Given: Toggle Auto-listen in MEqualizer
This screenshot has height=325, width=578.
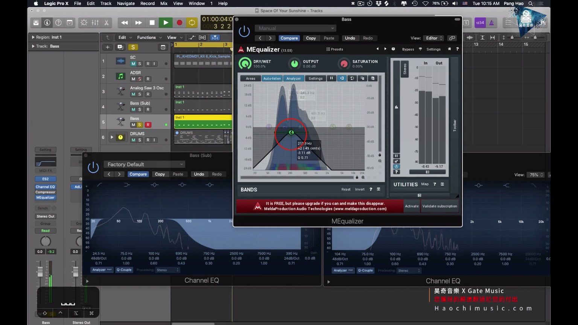Looking at the screenshot, I should (272, 78).
